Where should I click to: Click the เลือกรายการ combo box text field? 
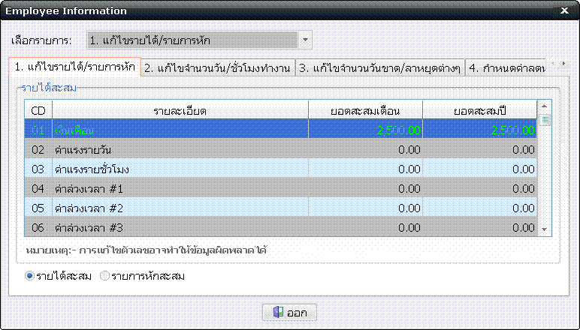click(192, 40)
